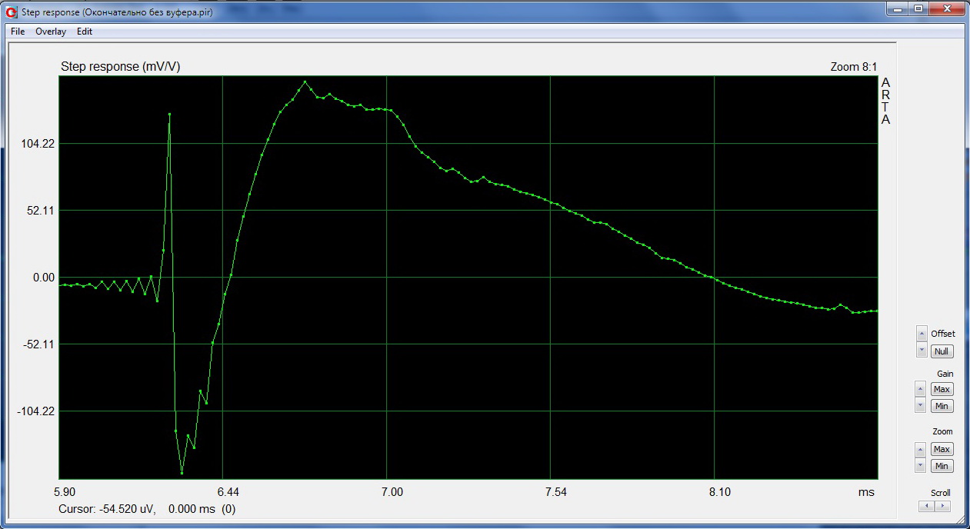Click the 7.54 time axis label

(x=555, y=491)
